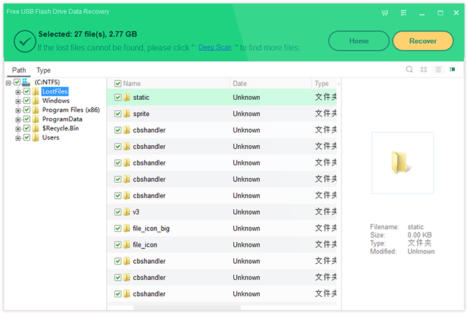Click the Recover button
Viewport: 468px width, 335px height.
pyautogui.click(x=423, y=41)
